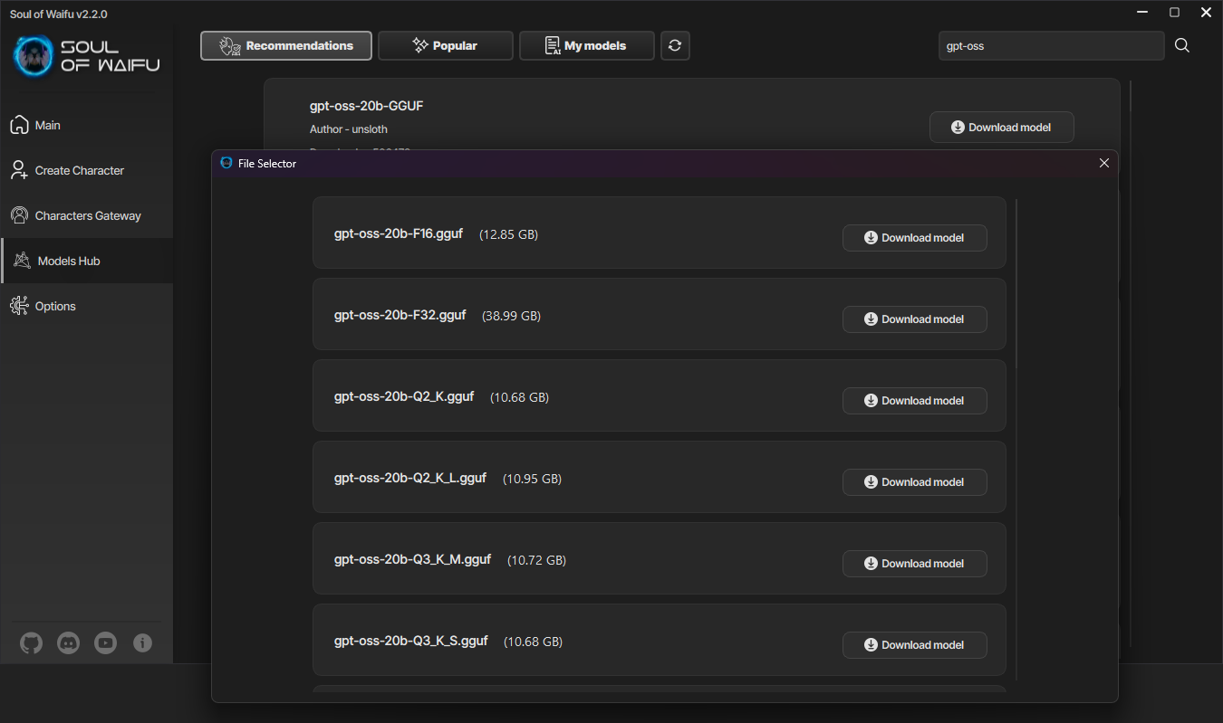Click the gpt-oss-20b-Q2_K.gguf file name
Image resolution: width=1223 pixels, height=723 pixels.
pyautogui.click(x=404, y=396)
